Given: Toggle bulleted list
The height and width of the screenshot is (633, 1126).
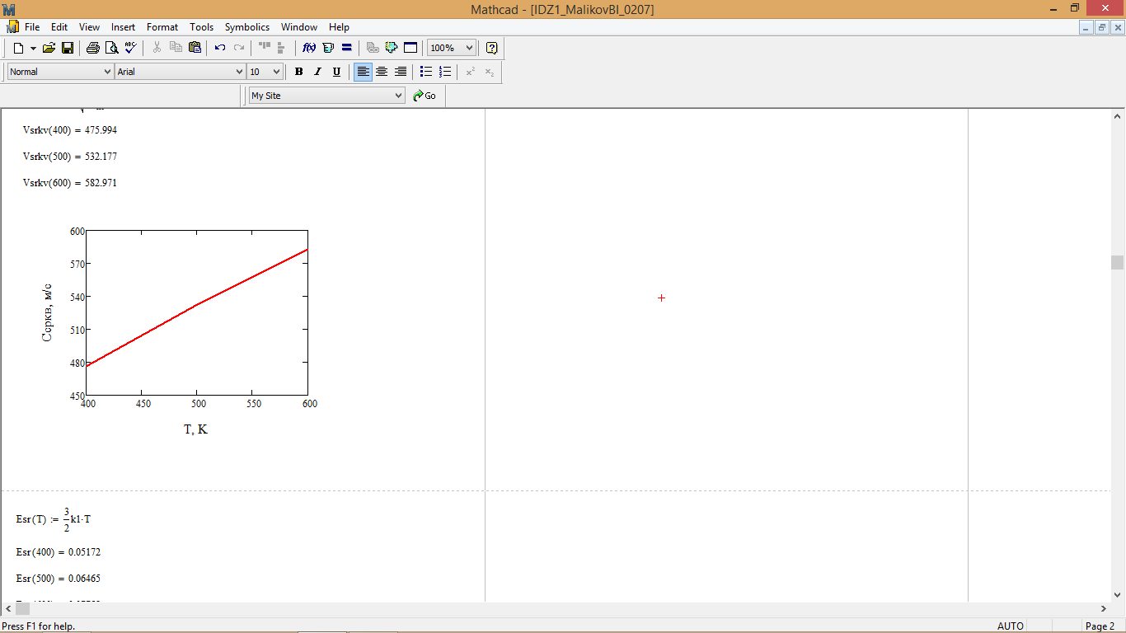Looking at the screenshot, I should click(x=426, y=72).
